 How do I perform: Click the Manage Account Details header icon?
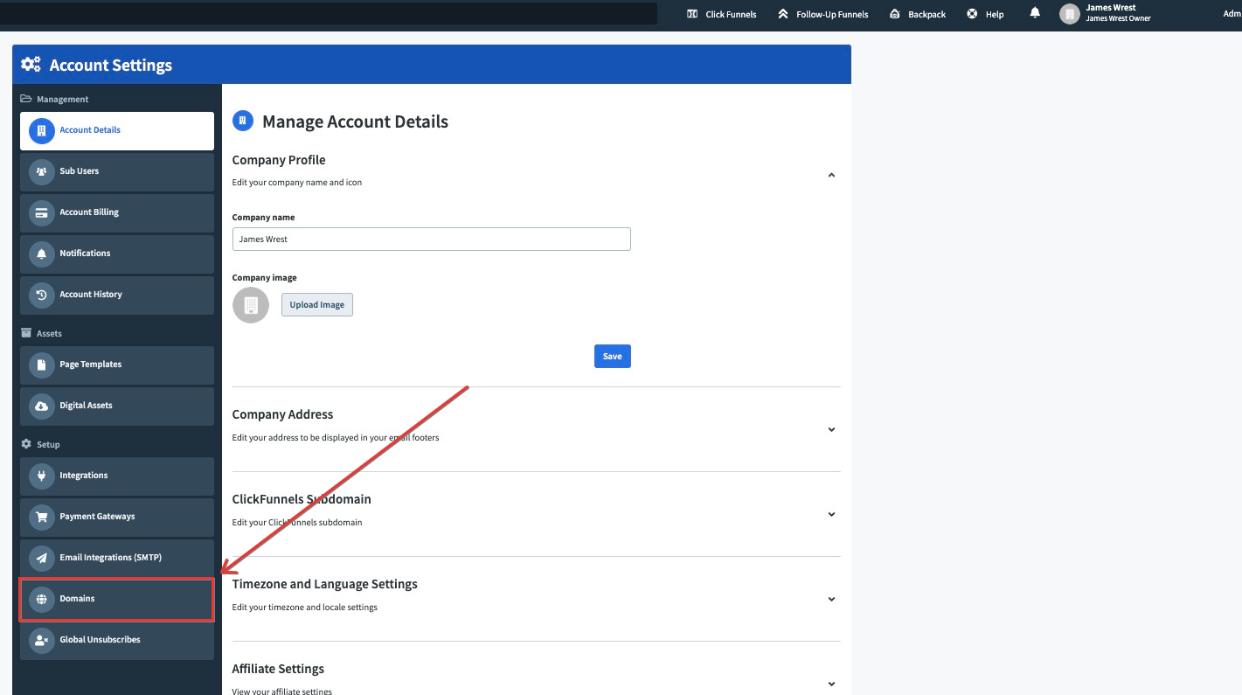[x=242, y=121]
